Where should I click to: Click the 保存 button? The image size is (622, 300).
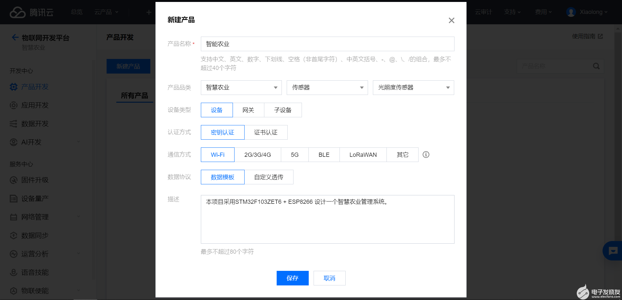(293, 278)
